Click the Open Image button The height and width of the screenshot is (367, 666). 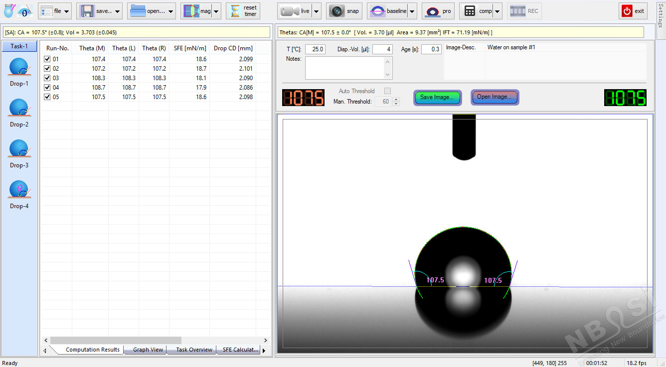pos(495,98)
